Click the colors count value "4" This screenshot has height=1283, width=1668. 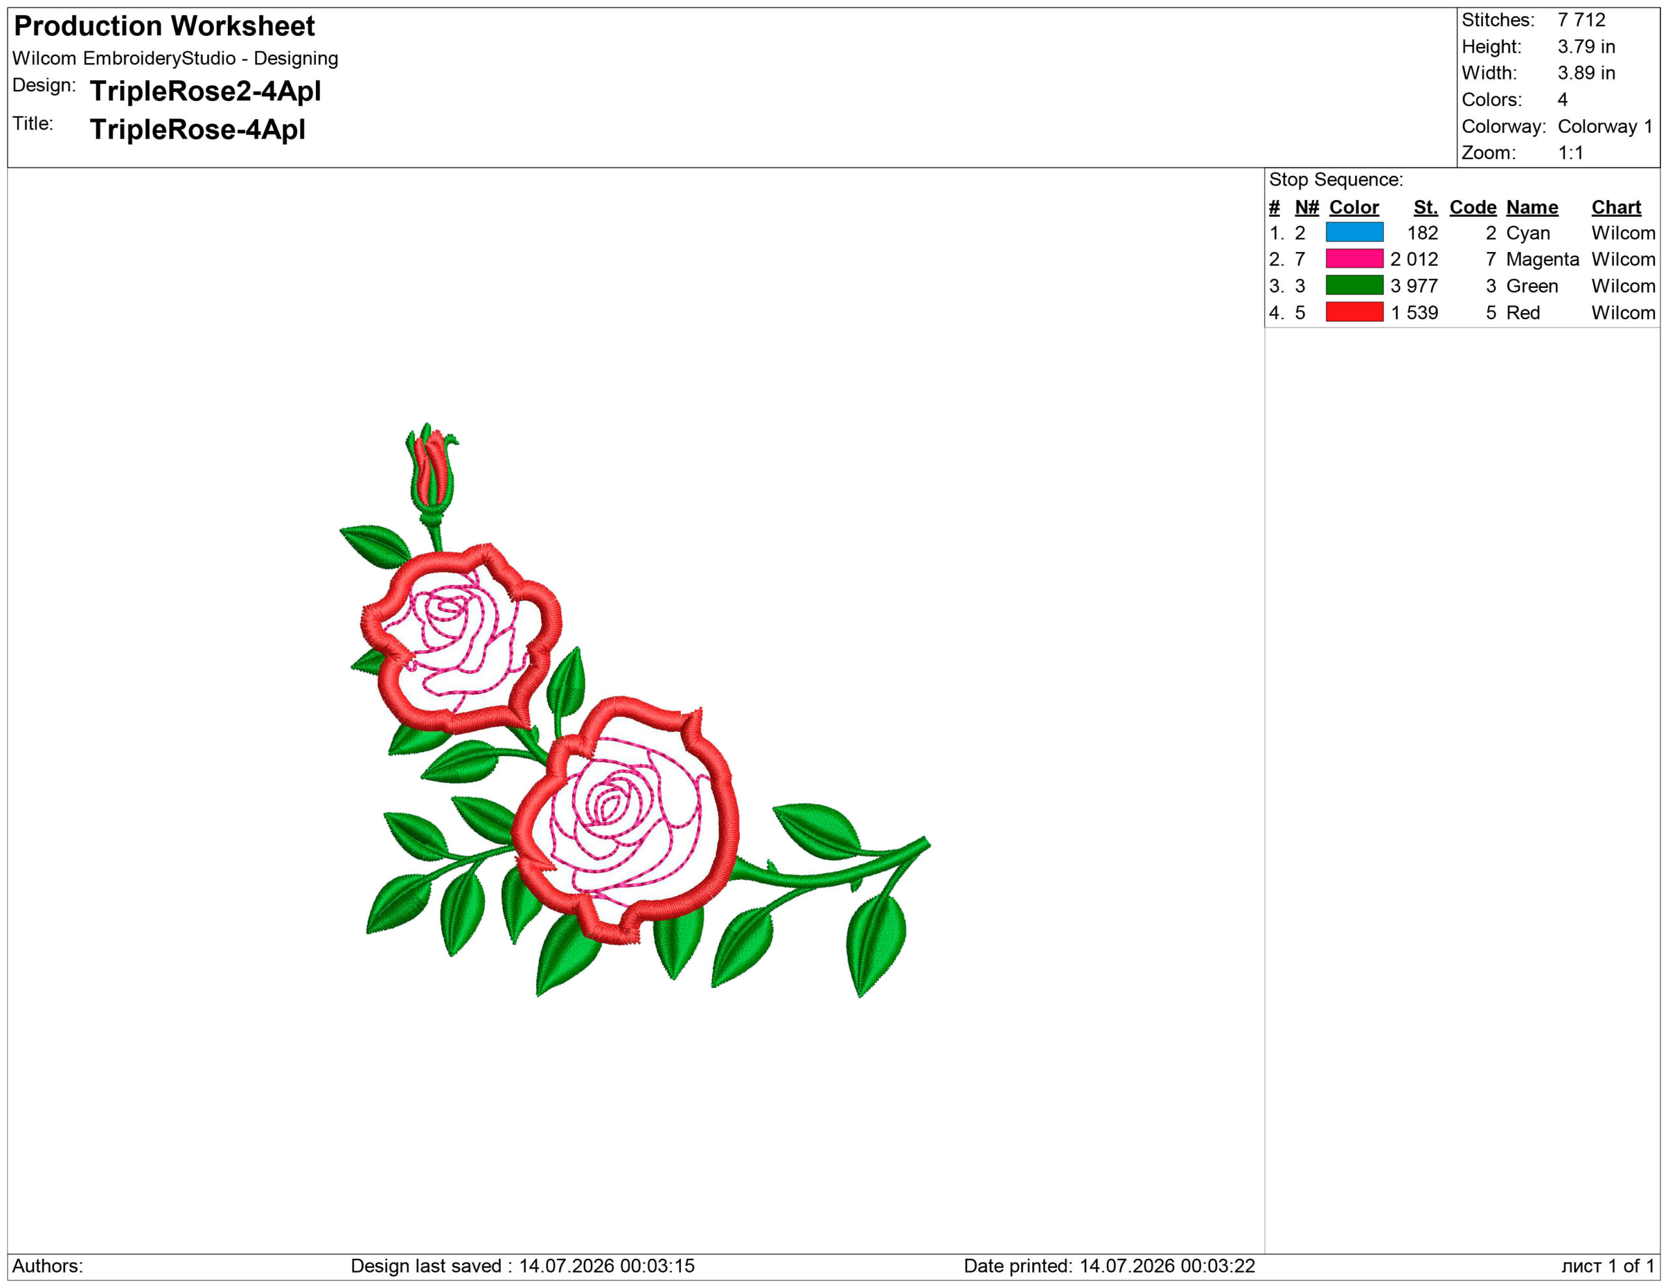(x=1562, y=100)
